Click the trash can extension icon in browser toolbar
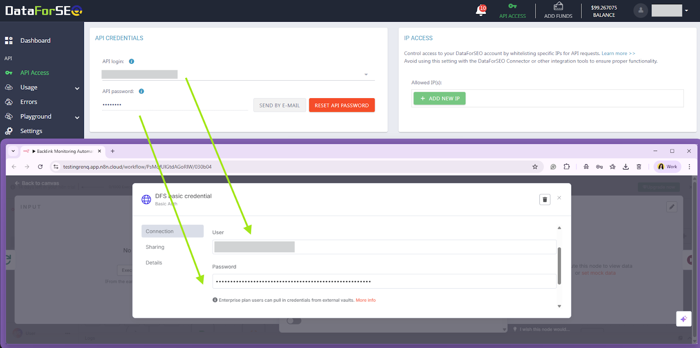This screenshot has width=700, height=348. click(639, 167)
